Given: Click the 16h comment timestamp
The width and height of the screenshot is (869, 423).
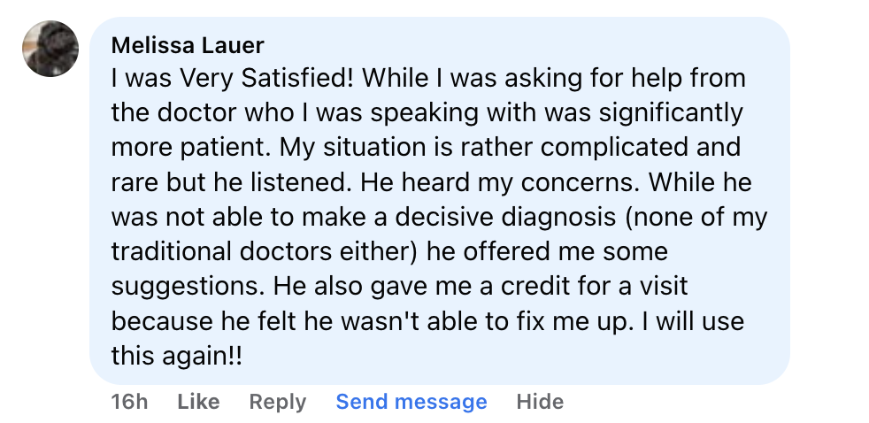Looking at the screenshot, I should click(129, 402).
